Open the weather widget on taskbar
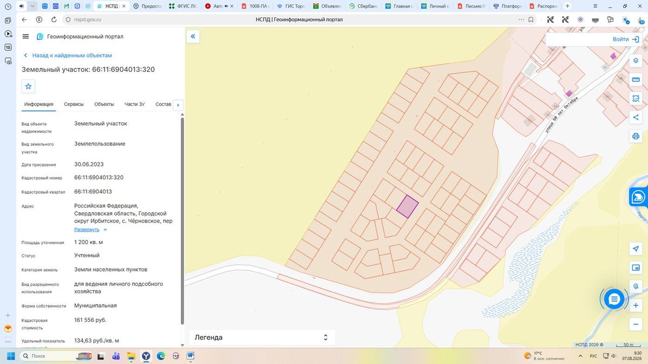 tap(544, 356)
